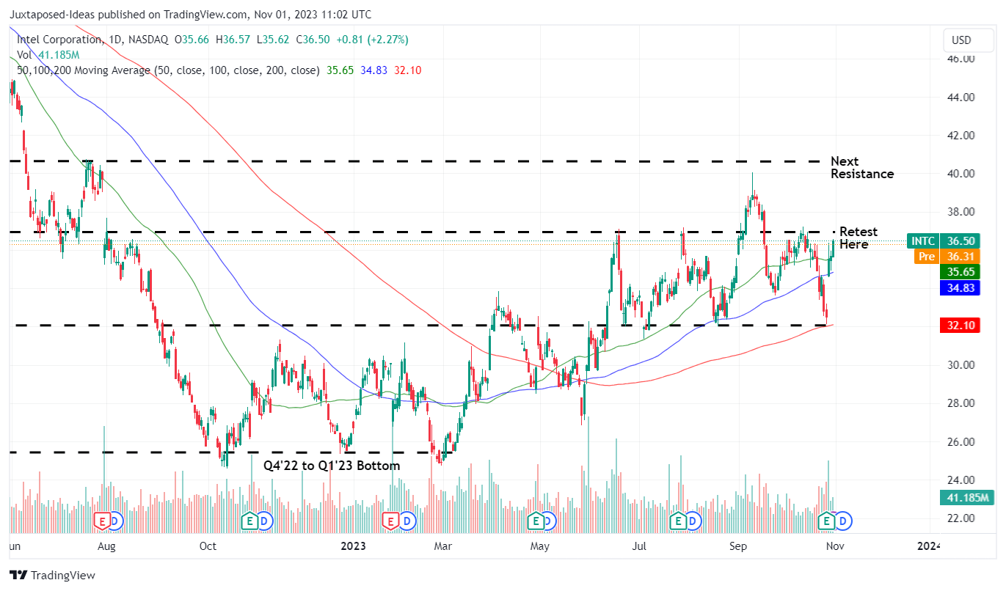Screen dimensions: 1006x591
Task: Click the Sep time axis label
Action: (738, 546)
